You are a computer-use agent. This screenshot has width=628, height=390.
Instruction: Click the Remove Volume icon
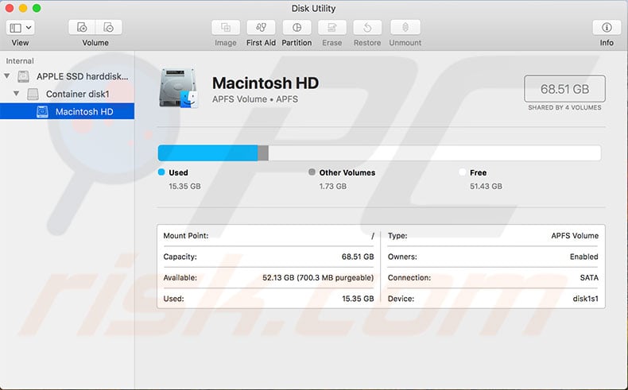point(109,27)
